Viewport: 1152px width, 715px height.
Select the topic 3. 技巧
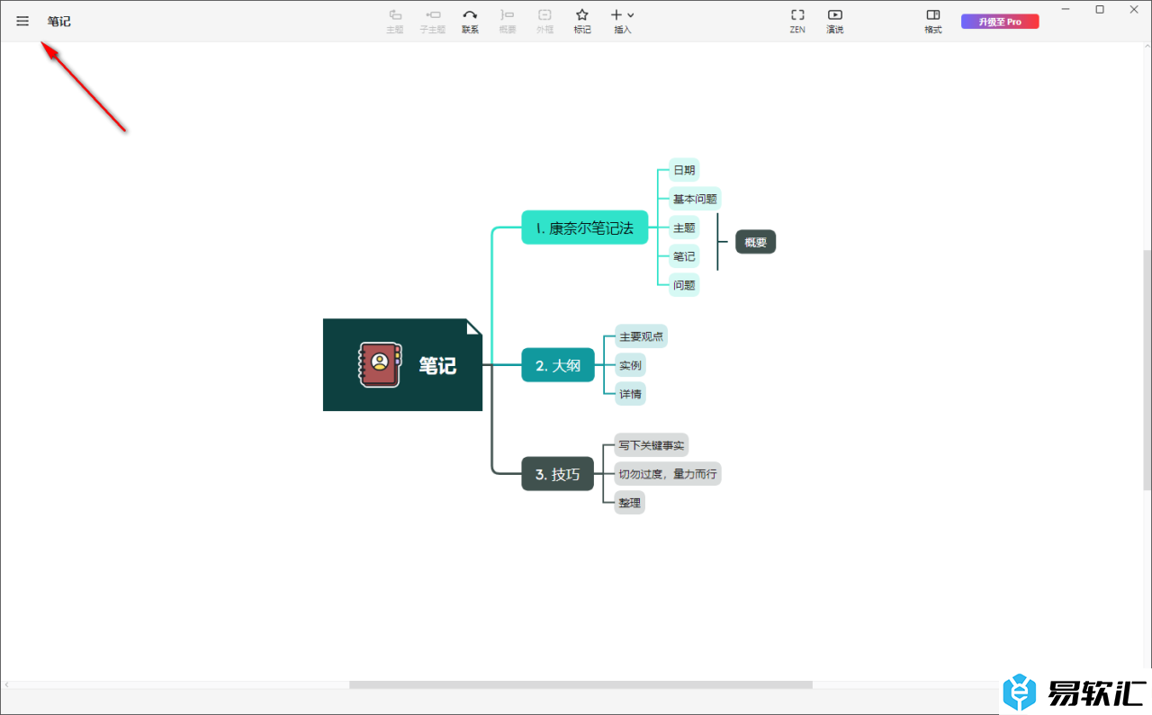tap(558, 474)
